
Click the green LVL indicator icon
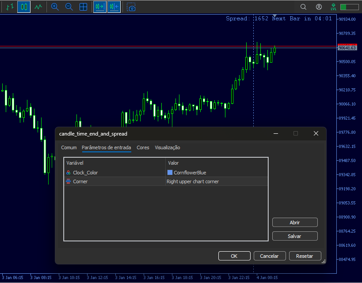click(334, 7)
